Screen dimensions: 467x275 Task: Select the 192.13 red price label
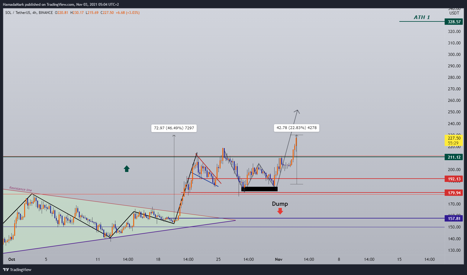click(454, 179)
